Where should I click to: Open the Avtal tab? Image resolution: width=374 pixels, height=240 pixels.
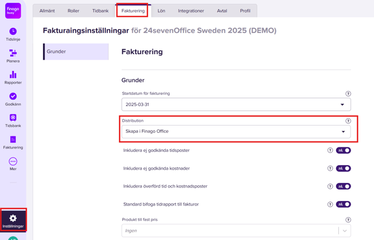(222, 11)
